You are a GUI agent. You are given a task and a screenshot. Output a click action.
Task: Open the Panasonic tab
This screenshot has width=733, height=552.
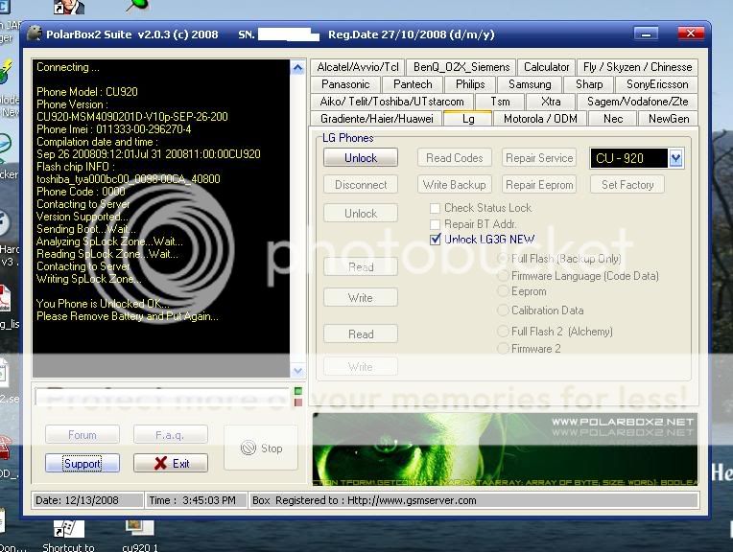[x=345, y=84]
